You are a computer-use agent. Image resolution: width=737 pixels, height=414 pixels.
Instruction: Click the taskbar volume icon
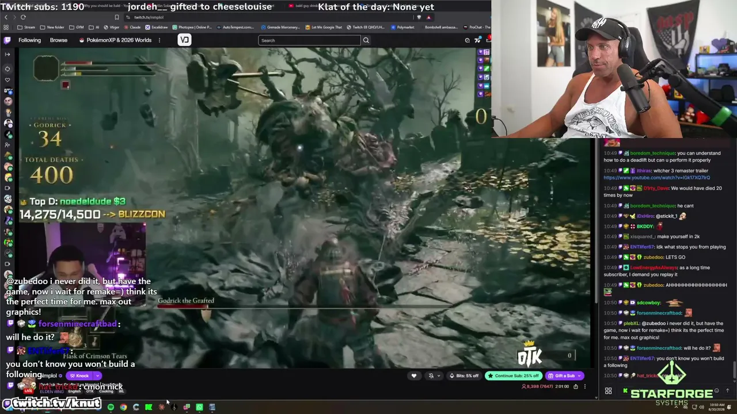pyautogui.click(x=702, y=407)
